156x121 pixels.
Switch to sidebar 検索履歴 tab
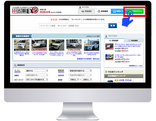click(x=133, y=40)
